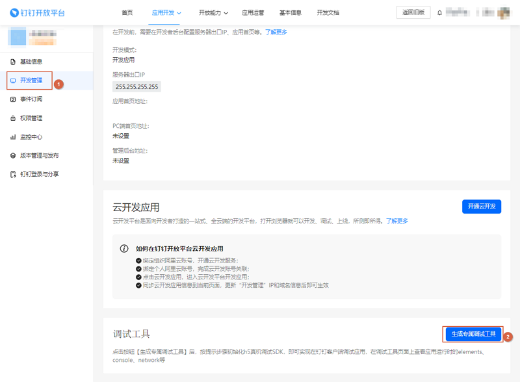
Task: Open notifications via the bell icon
Action: 439,13
